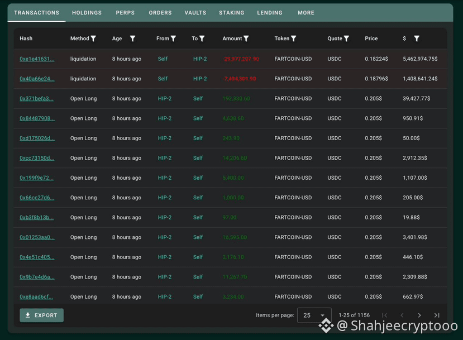463x340 pixels.
Task: Open transaction hash 0x01253aa0
Action: point(37,237)
